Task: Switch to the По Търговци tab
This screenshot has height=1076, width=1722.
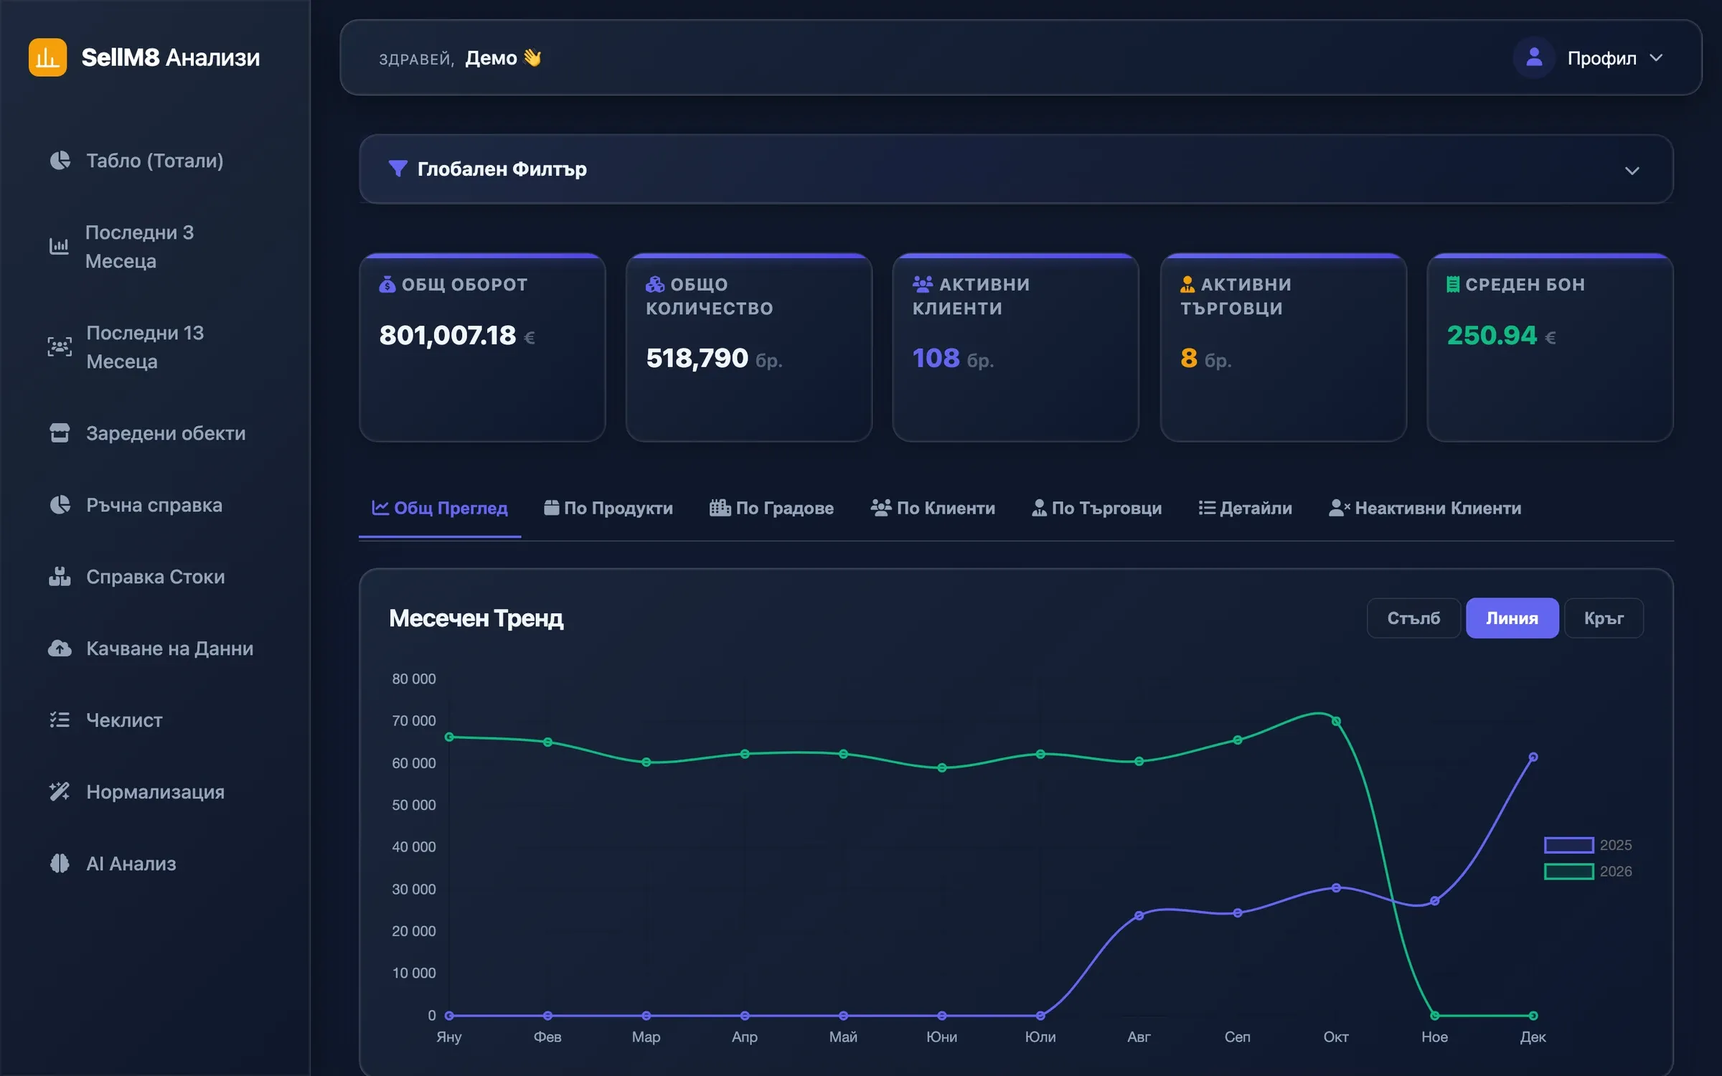Action: click(x=1096, y=508)
